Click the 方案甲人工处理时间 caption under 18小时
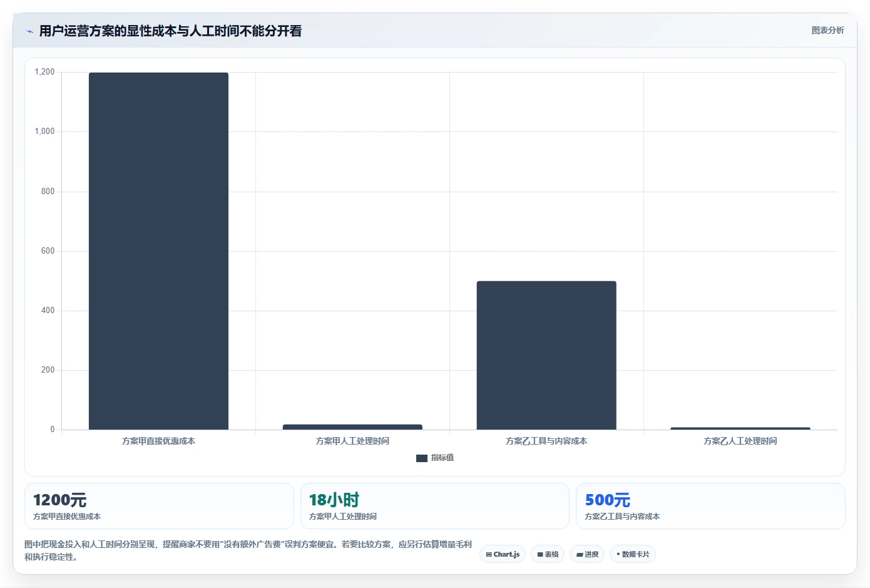Image resolution: width=870 pixels, height=588 pixels. [x=343, y=517]
